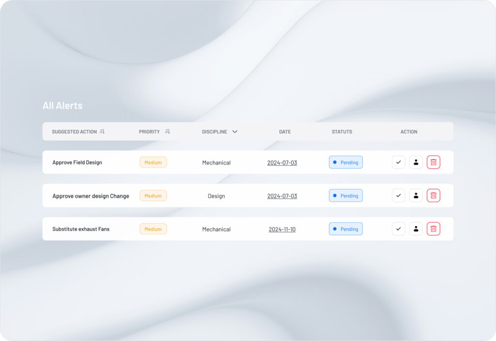Open date link for Approve owner design Change
The image size is (496, 341).
coord(282,196)
